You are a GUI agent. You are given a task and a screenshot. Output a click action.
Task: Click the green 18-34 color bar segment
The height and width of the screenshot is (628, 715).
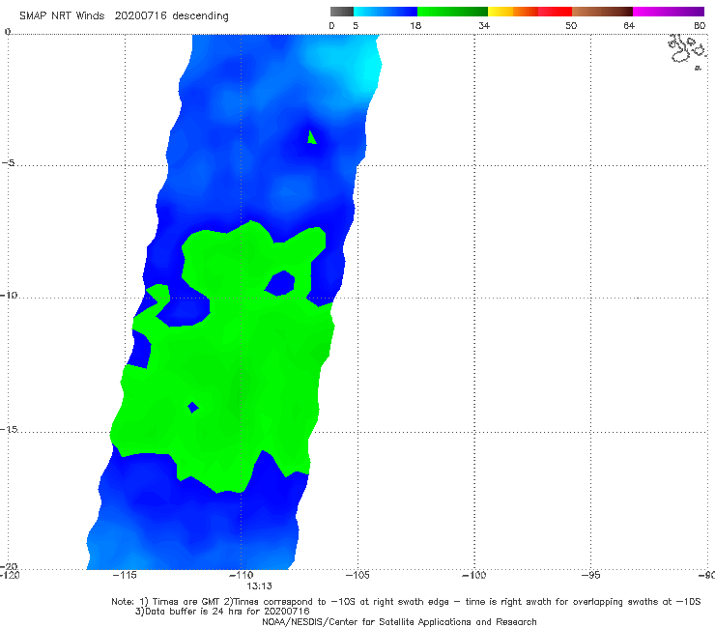452,12
